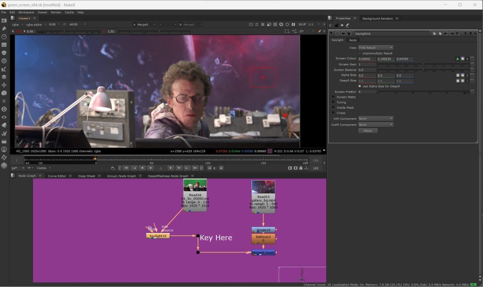Select the Grade19 node

click(x=263, y=230)
